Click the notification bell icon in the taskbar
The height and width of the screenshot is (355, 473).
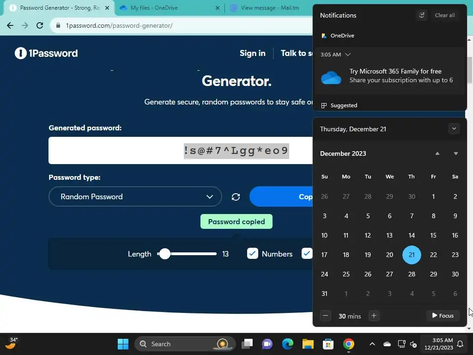pyautogui.click(x=461, y=344)
